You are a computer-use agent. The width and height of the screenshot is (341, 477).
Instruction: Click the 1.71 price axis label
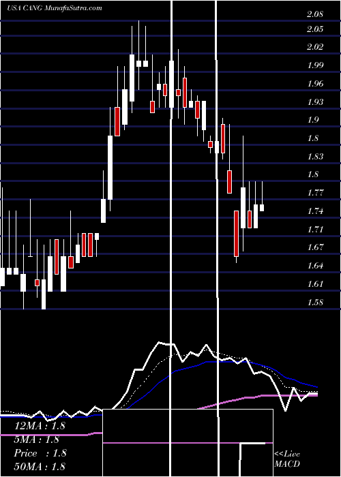(315, 229)
